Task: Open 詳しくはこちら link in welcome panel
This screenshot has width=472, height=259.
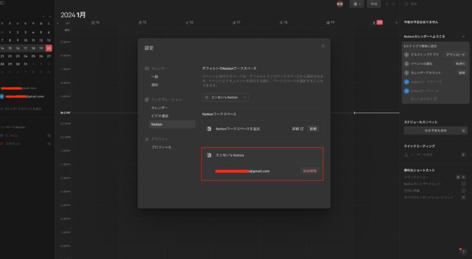Action: pyautogui.click(x=424, y=99)
